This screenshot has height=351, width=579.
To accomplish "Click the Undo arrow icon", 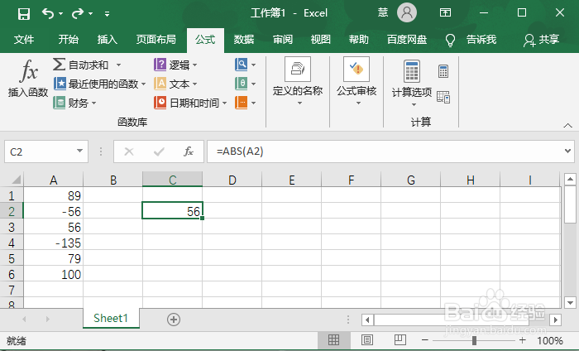I will pos(48,14).
